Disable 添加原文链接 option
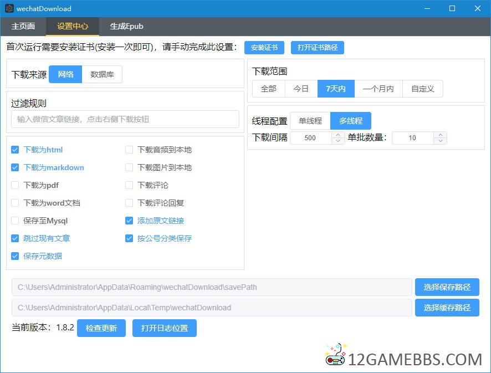Screen dimensions: 491x373 [x=129, y=221]
